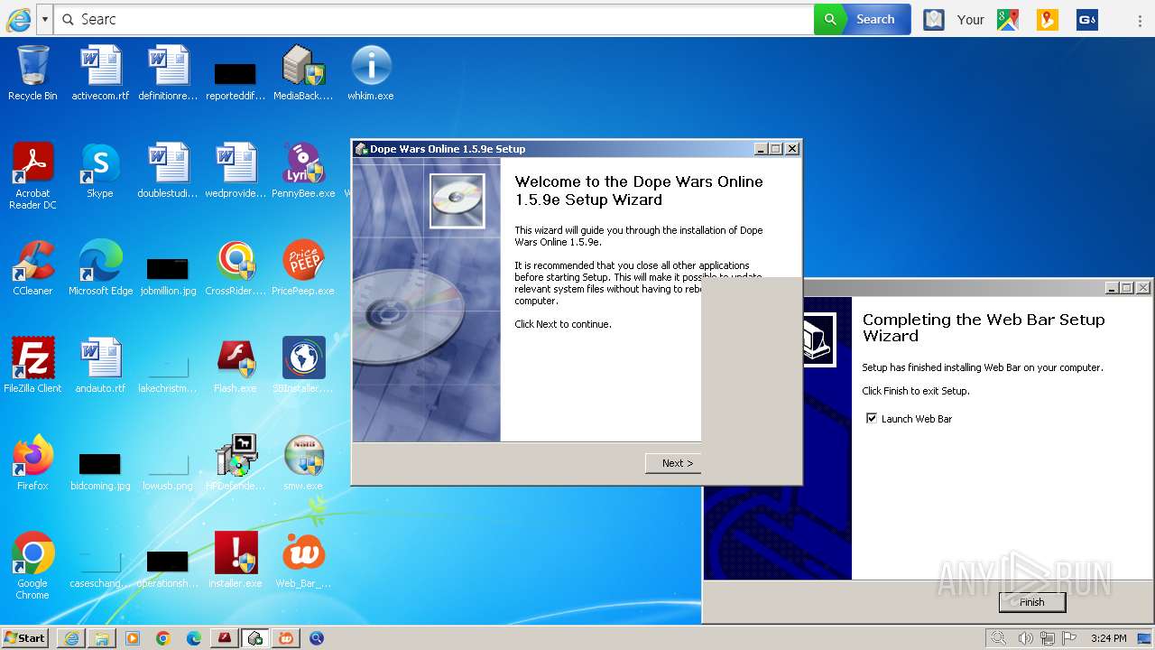Click the magnifier icon in system tray
The image size is (1155, 650).
pyautogui.click(x=998, y=638)
